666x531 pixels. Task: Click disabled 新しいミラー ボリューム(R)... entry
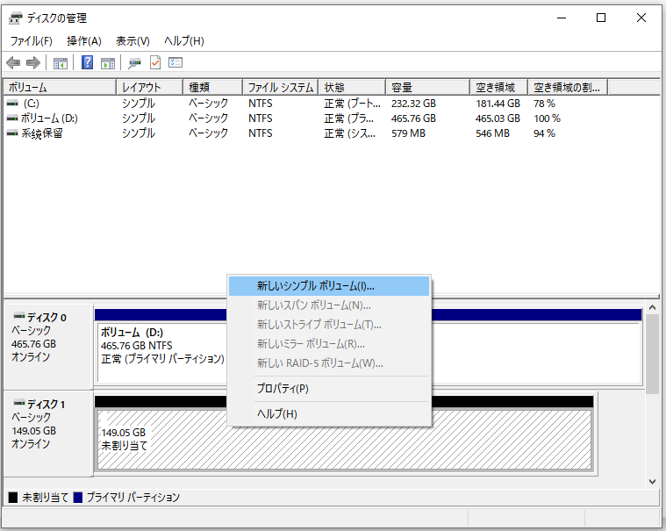pyautogui.click(x=329, y=344)
